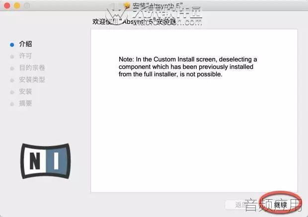Click the Native Instruments NI logo
This screenshot has width=308, height=217.
tap(45, 161)
